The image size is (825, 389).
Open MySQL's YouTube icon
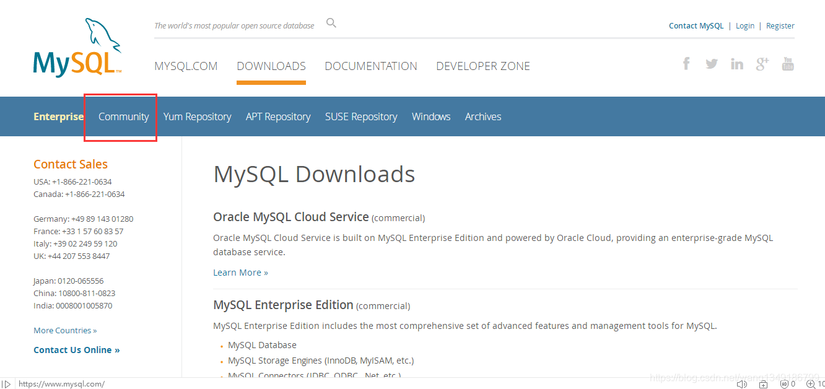788,64
